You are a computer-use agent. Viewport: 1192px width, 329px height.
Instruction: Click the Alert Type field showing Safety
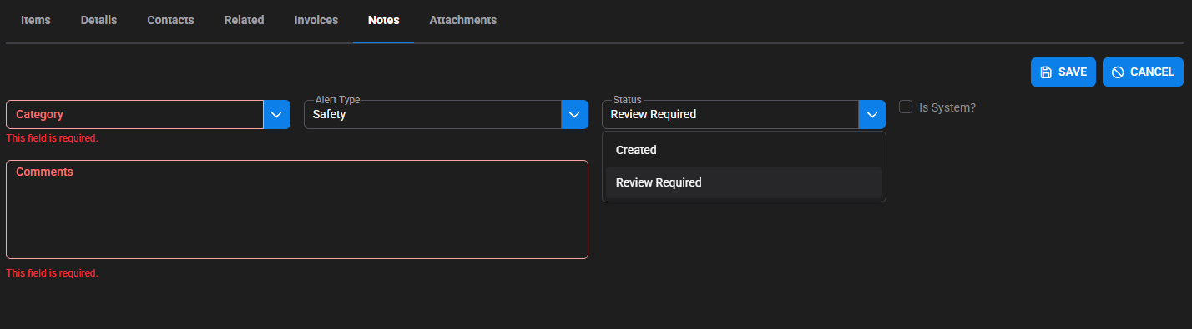point(432,114)
